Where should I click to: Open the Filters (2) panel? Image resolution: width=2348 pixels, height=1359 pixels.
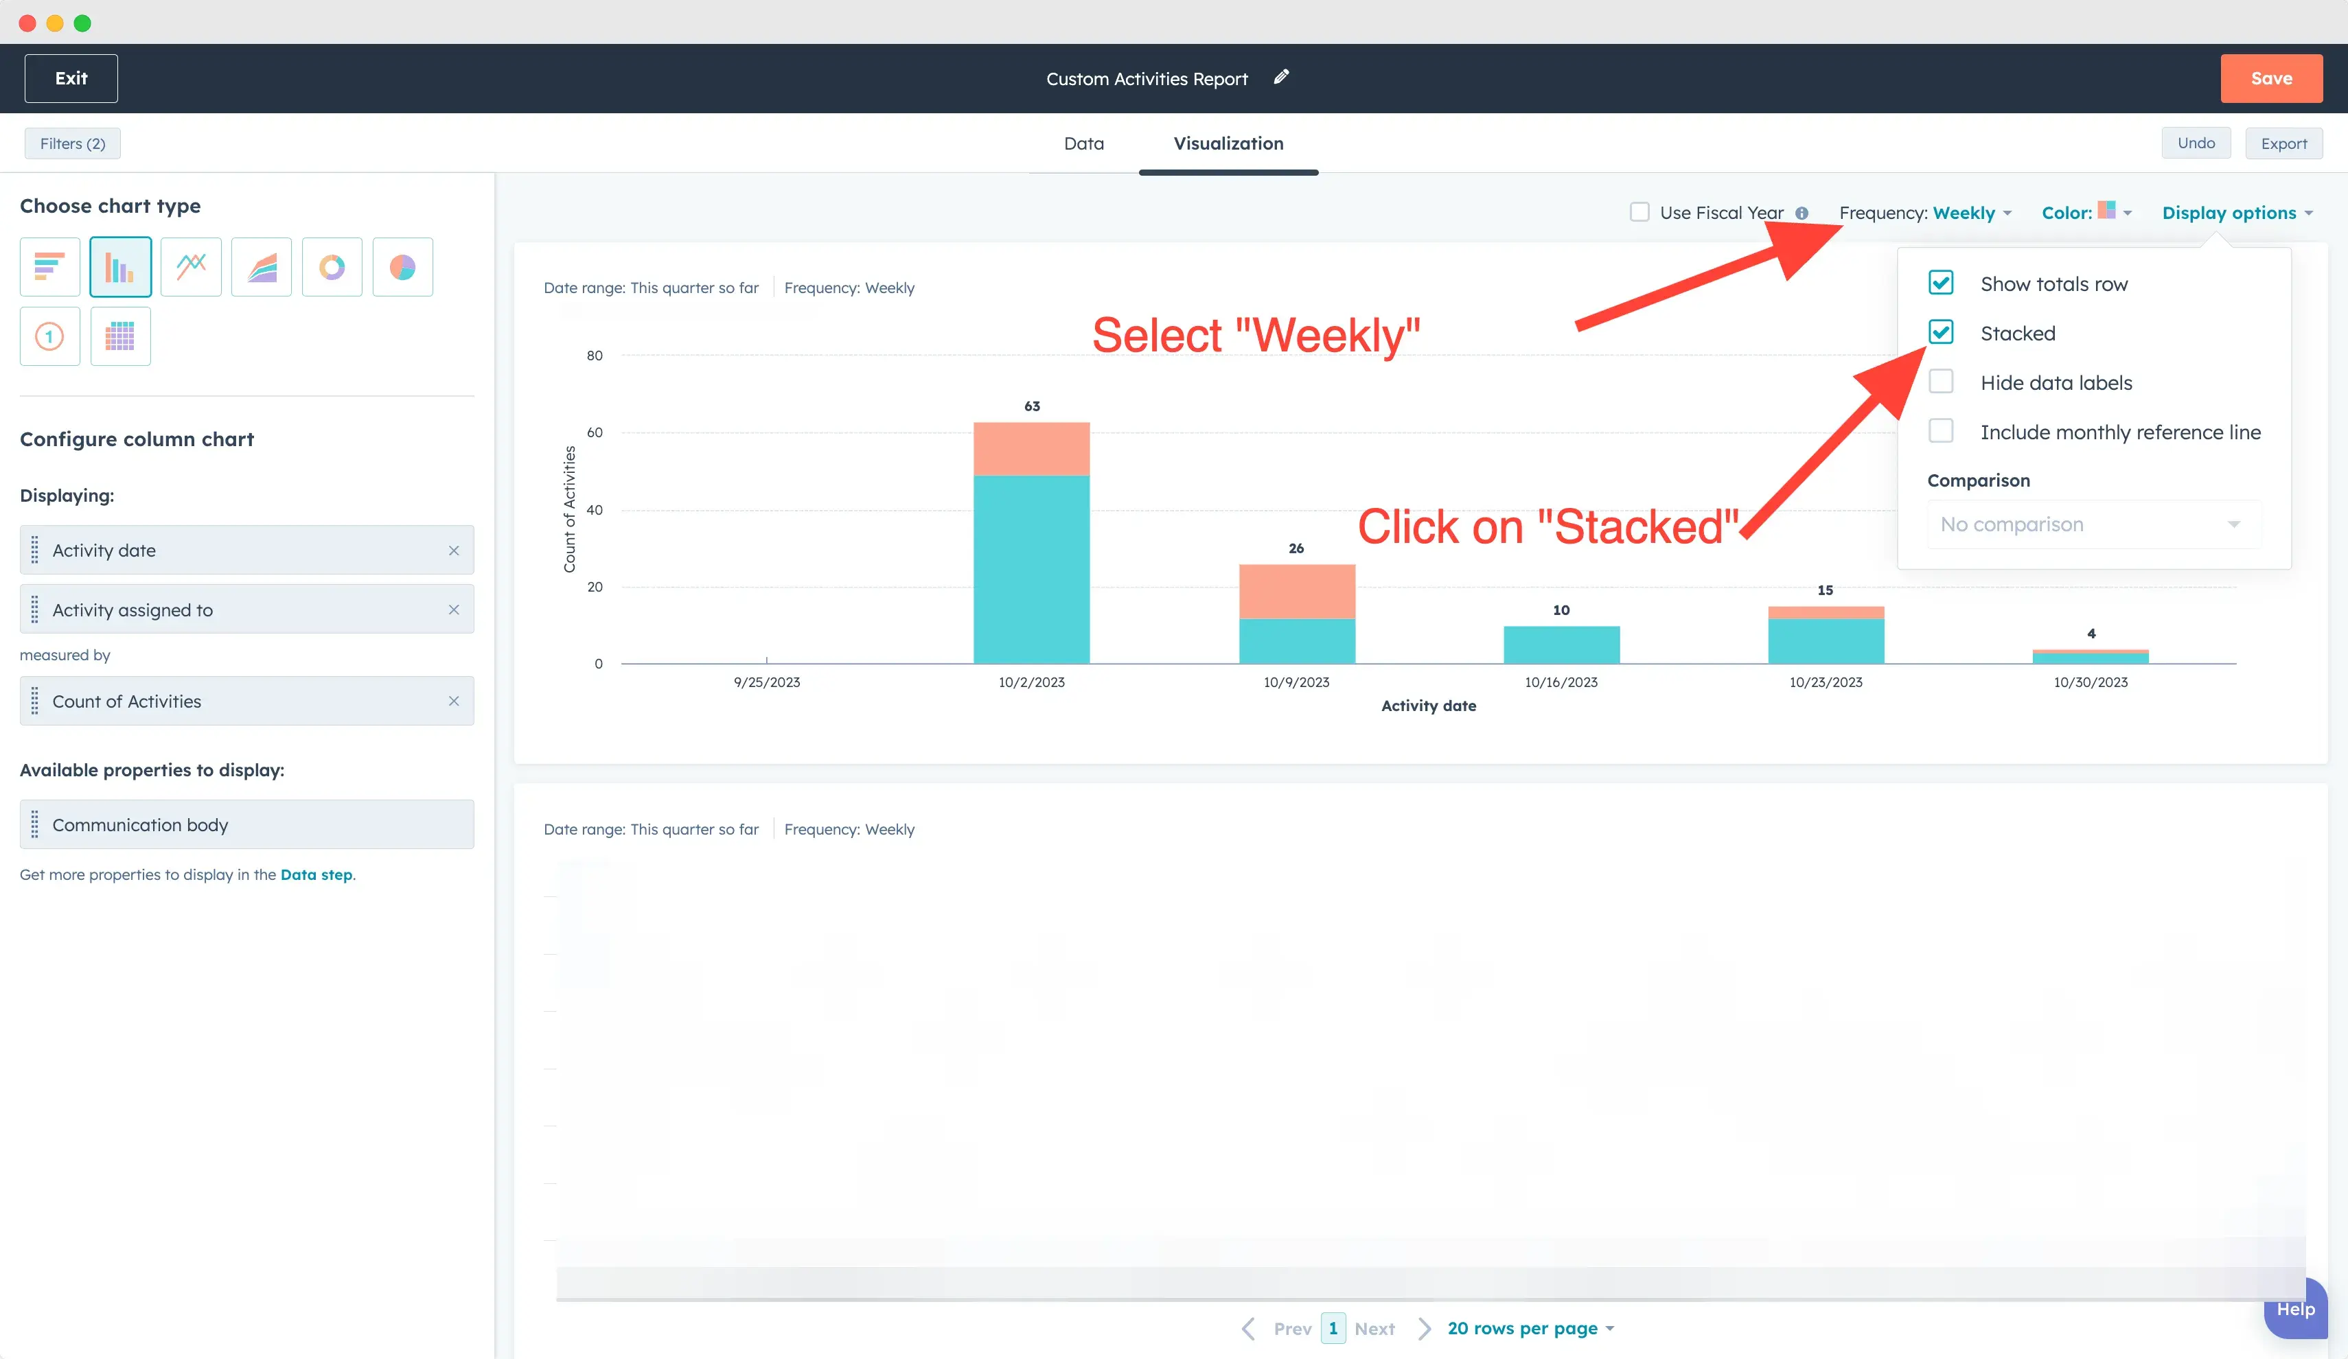click(73, 143)
